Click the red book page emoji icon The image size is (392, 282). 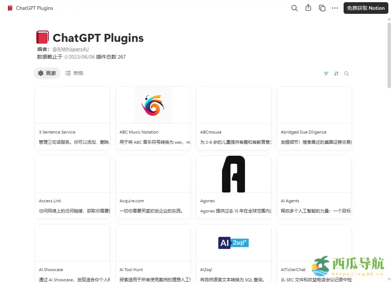[42, 37]
